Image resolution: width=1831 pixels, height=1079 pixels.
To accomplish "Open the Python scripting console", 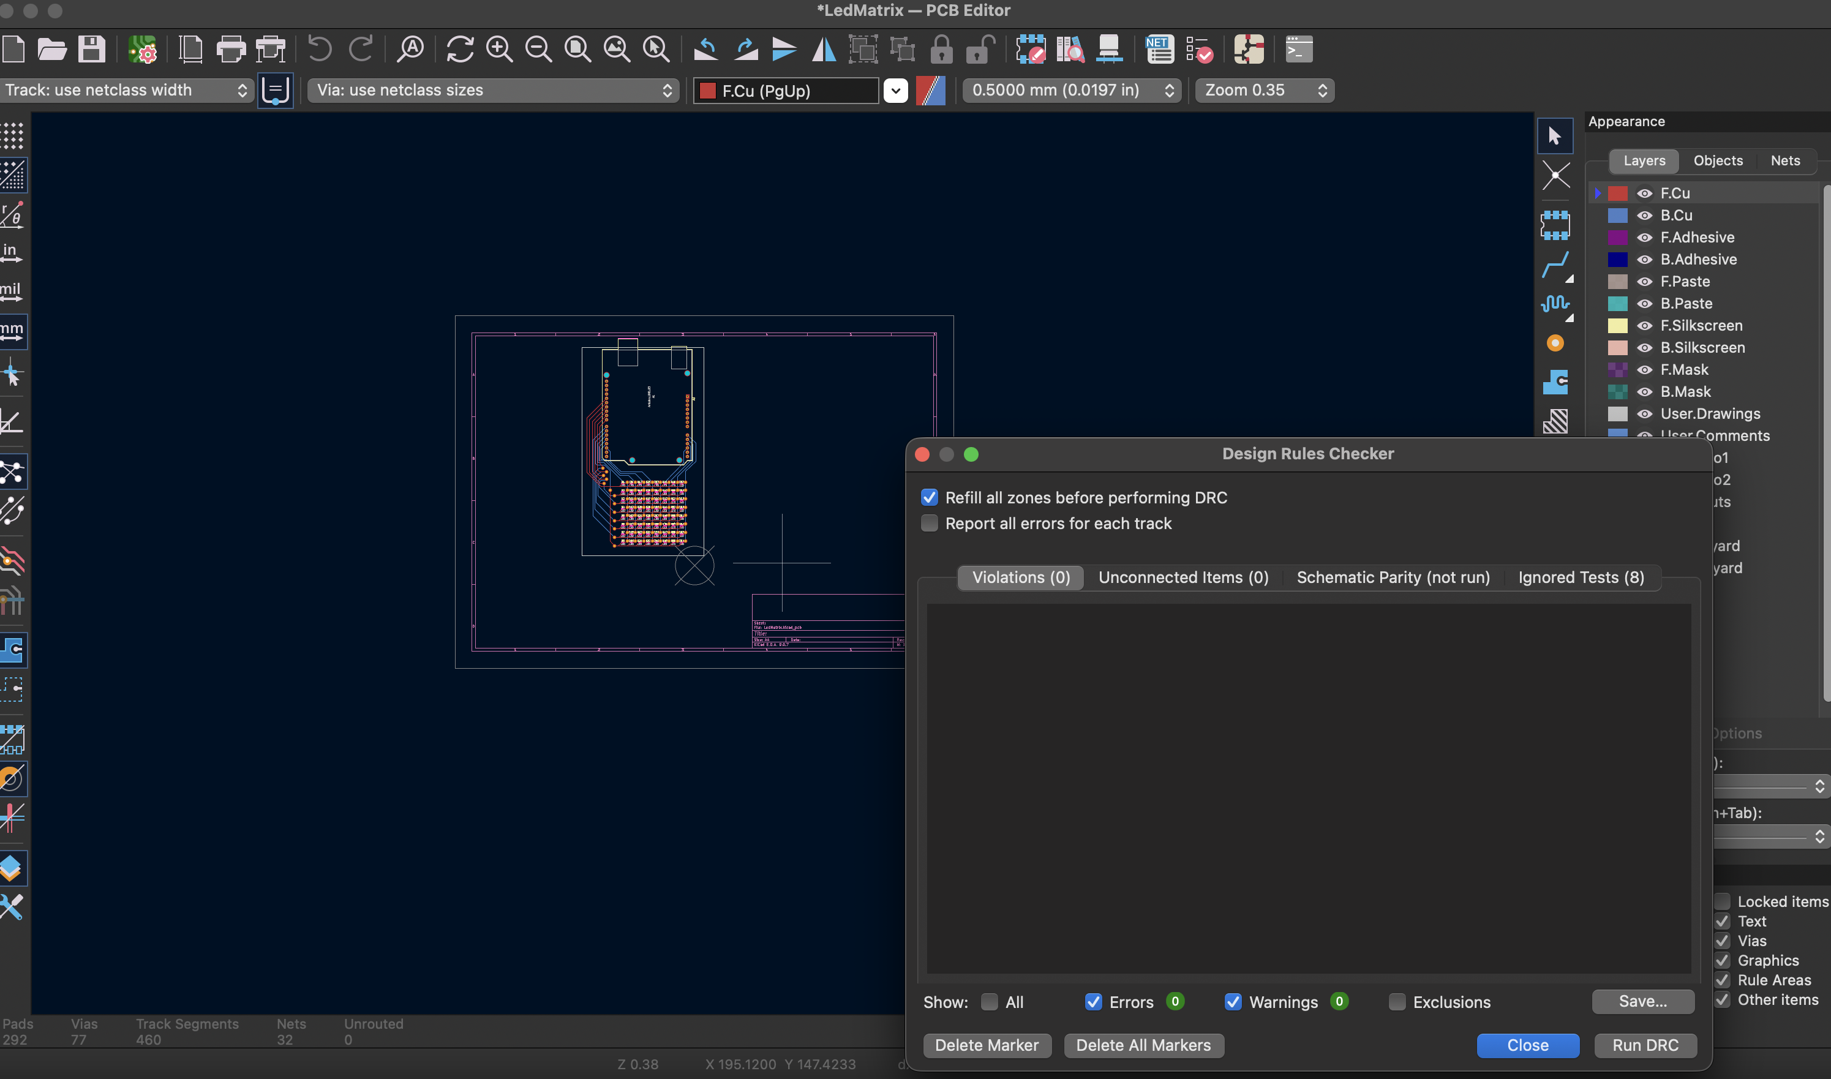I will pyautogui.click(x=1299, y=50).
